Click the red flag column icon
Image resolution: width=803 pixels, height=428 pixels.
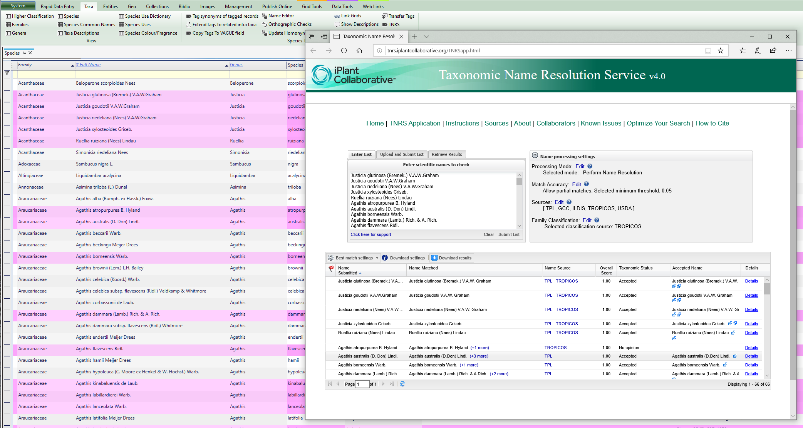tap(331, 269)
